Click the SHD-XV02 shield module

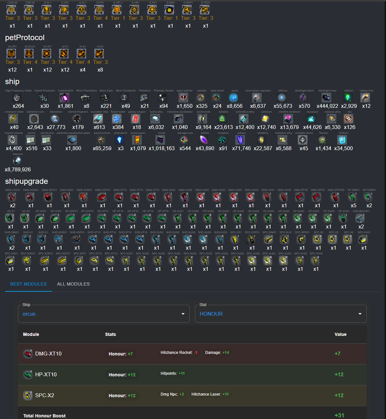[220, 239]
